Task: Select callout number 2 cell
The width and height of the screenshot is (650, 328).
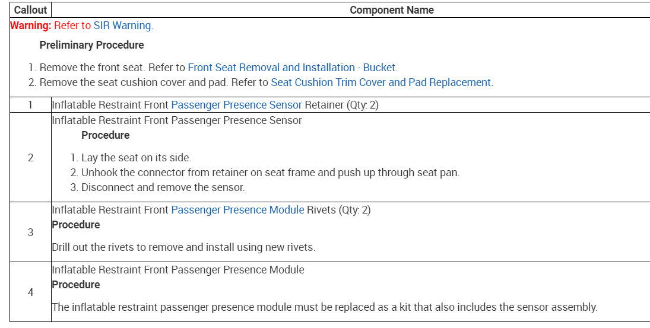Action: coord(30,158)
